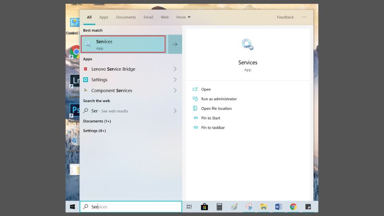Select Run as administrator for Services
The image size is (384, 216).
pos(218,99)
